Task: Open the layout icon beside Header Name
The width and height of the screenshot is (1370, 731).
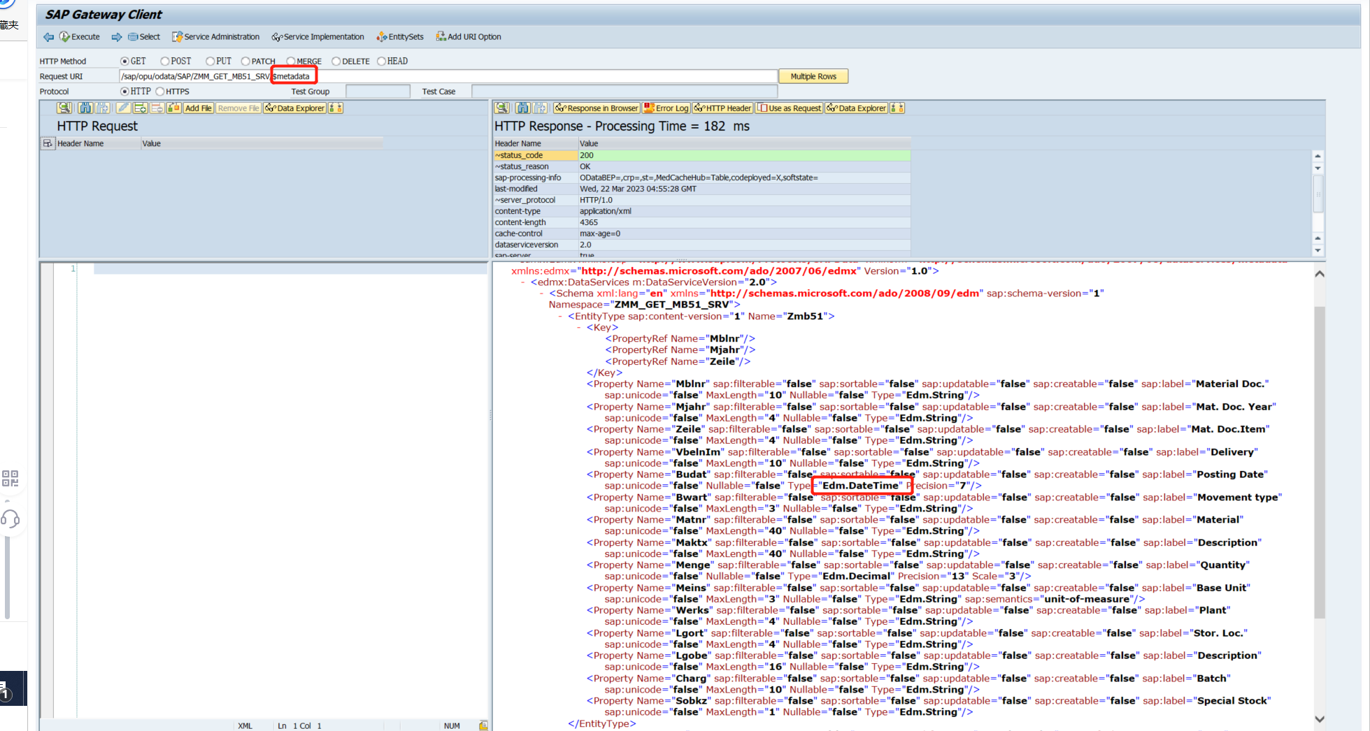Action: [x=48, y=143]
